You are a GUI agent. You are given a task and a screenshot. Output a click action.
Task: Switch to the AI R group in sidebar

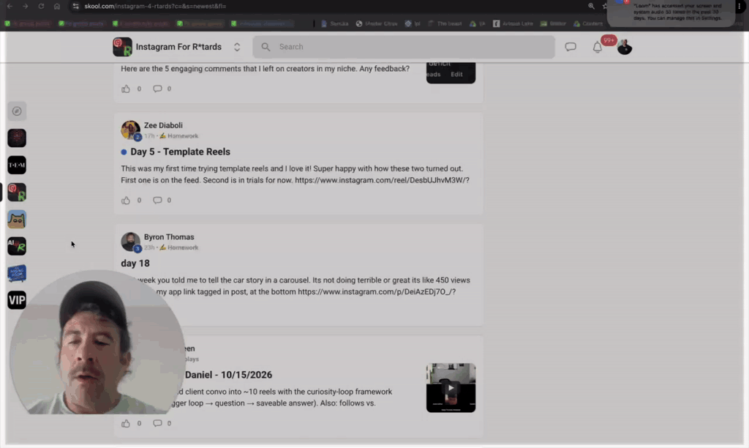pos(17,246)
